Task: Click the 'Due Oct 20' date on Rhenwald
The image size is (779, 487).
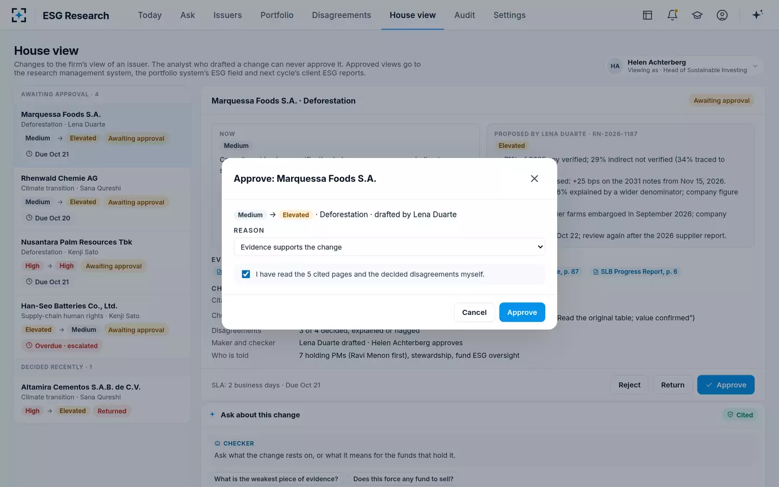Action: coord(48,218)
